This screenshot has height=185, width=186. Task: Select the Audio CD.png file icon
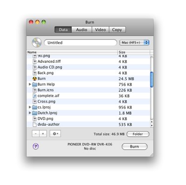(35, 67)
